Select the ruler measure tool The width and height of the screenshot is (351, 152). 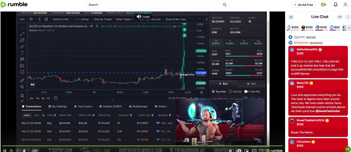(x=22, y=80)
